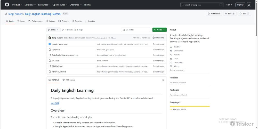The width and height of the screenshot is (258, 129).
Task: Open the Pull requests tab
Action: coord(35,21)
